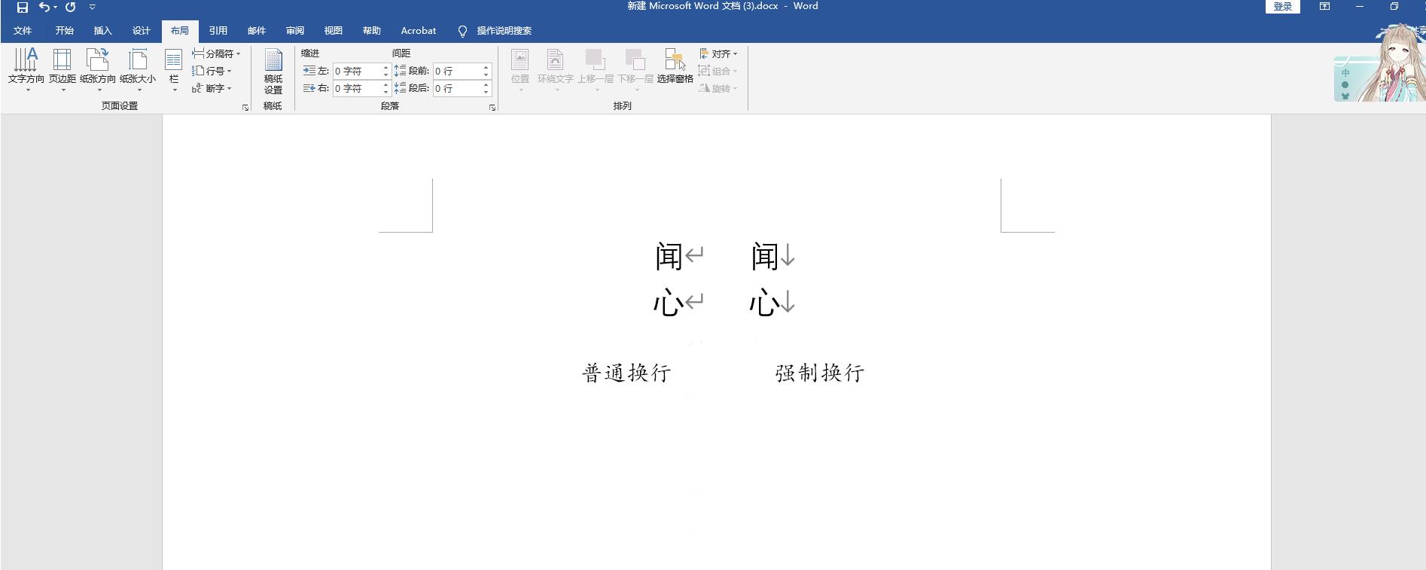Click the Save icon in title bar
Image resolution: width=1426 pixels, height=570 pixels.
23,7
